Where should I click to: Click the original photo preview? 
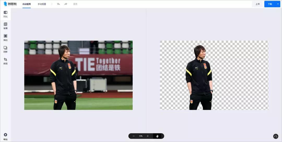pyautogui.click(x=78, y=75)
